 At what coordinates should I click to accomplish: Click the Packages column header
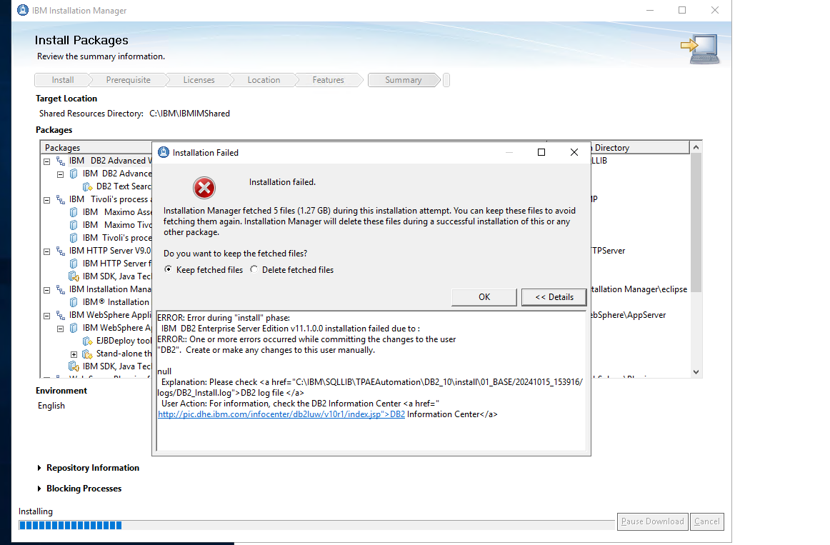tap(96, 148)
